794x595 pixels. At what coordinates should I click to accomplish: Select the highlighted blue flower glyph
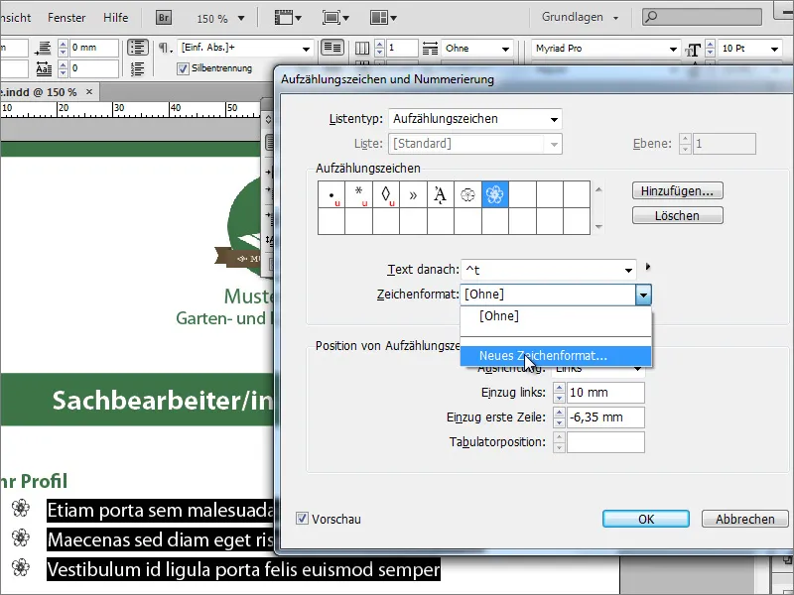(495, 194)
